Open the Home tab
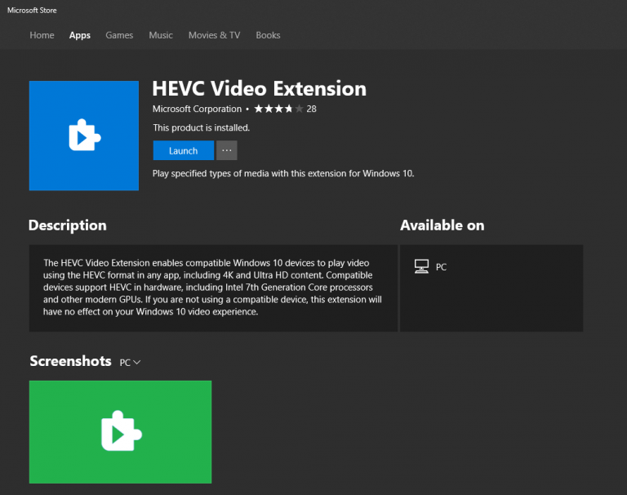This screenshot has height=495, width=627. pos(42,35)
